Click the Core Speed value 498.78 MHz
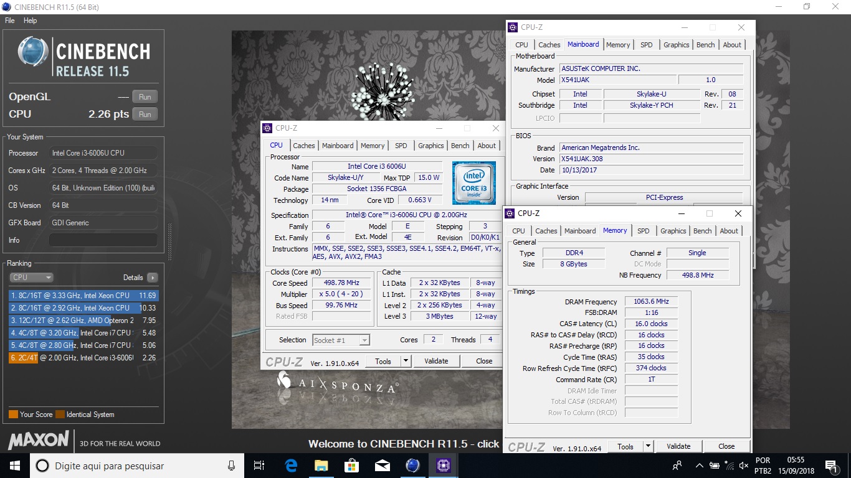The image size is (851, 478). click(342, 283)
